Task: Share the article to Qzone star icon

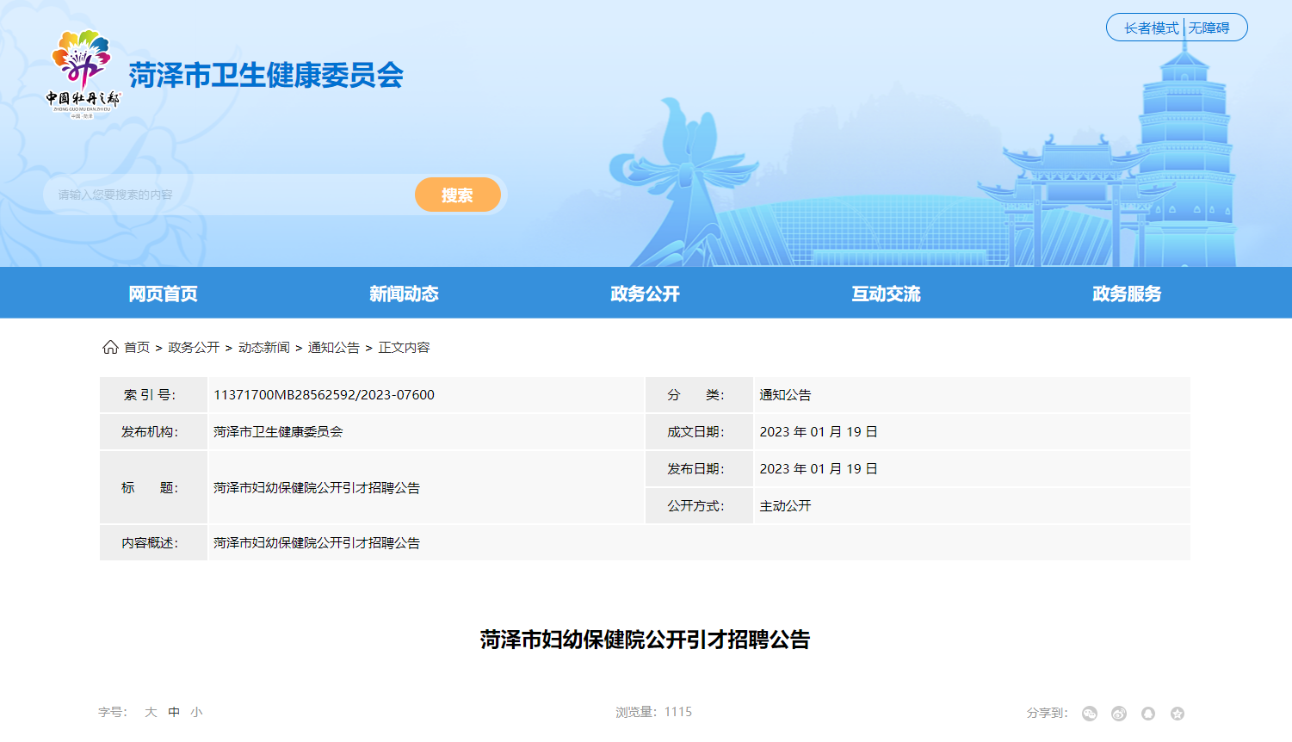Action: pyautogui.click(x=1178, y=714)
